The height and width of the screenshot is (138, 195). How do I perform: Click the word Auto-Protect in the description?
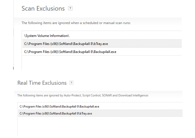[72, 95]
